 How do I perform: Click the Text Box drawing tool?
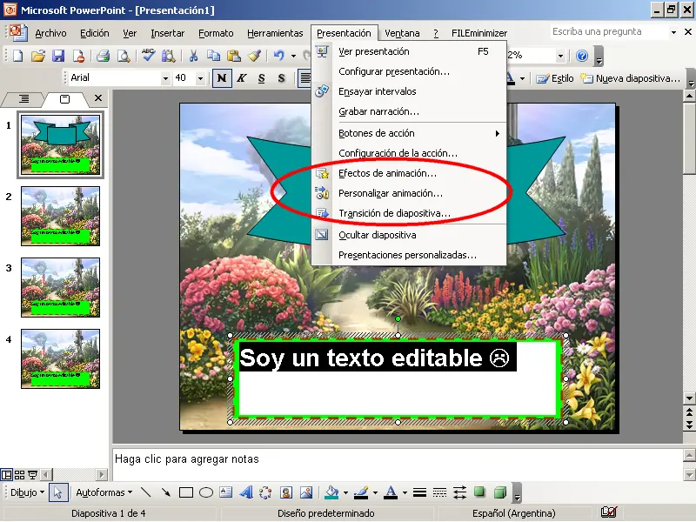tap(226, 492)
